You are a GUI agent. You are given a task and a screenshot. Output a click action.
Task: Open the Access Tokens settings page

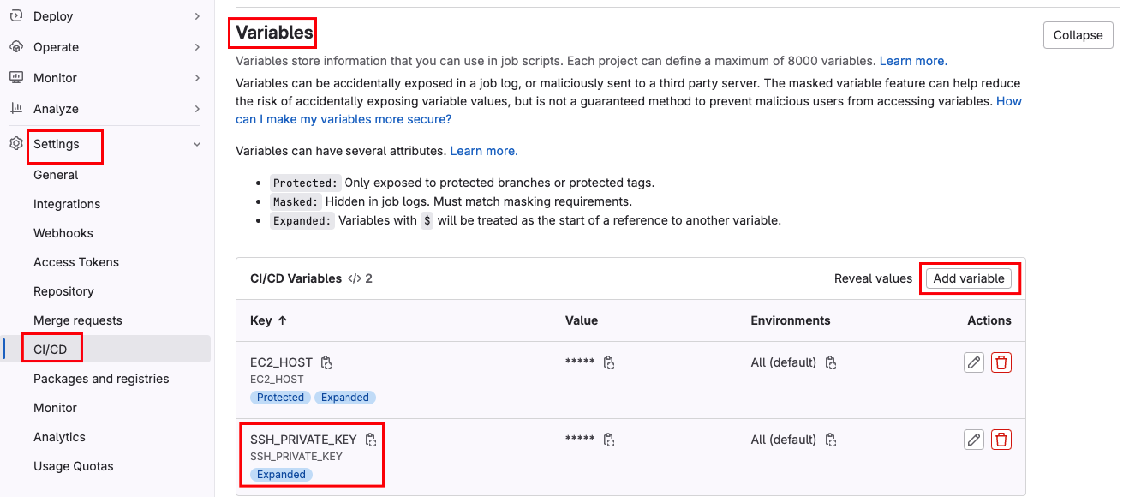click(x=76, y=262)
